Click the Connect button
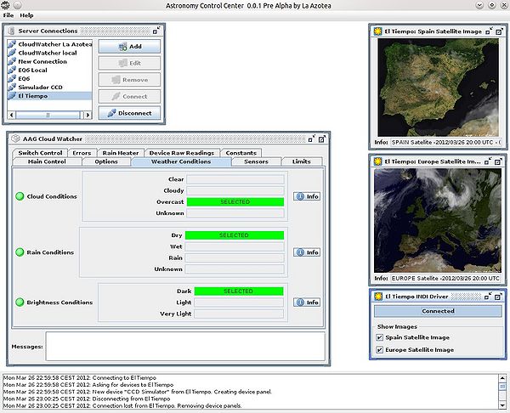The width and height of the screenshot is (510, 413). pyautogui.click(x=129, y=97)
